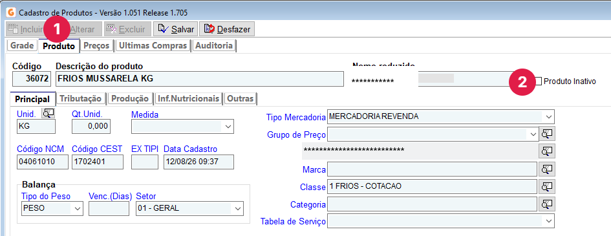Click the Qt.Unid. field

[x=91, y=127]
